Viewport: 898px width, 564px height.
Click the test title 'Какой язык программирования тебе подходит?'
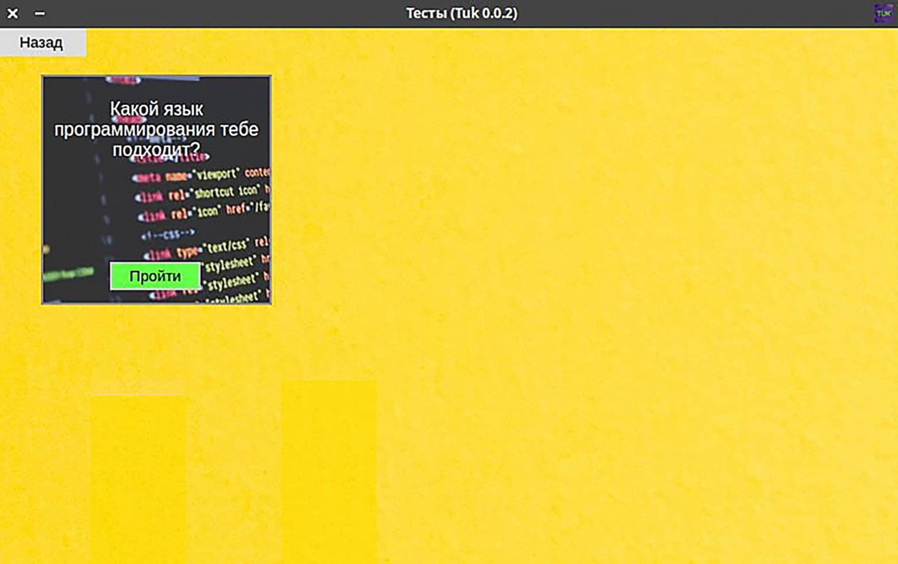coord(157,129)
